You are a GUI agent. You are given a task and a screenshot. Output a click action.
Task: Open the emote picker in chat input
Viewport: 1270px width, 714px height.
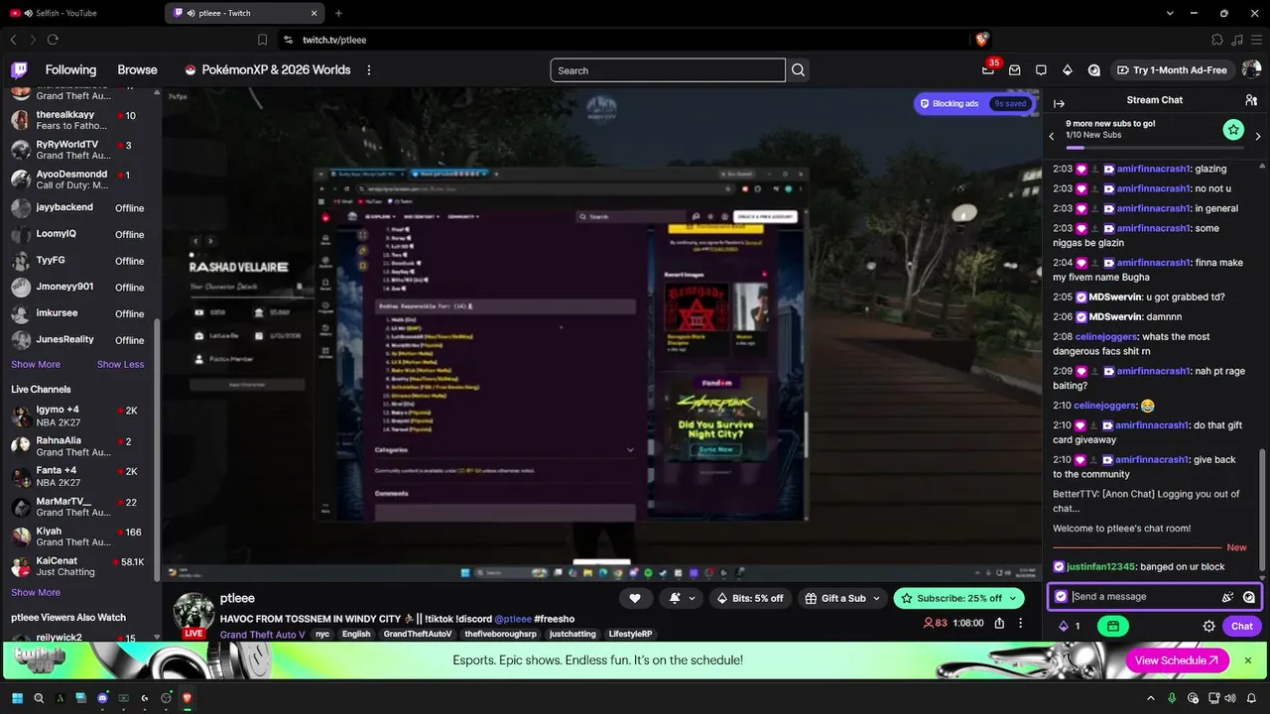click(1227, 597)
